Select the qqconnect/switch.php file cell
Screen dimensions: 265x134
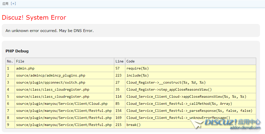pos(64,83)
